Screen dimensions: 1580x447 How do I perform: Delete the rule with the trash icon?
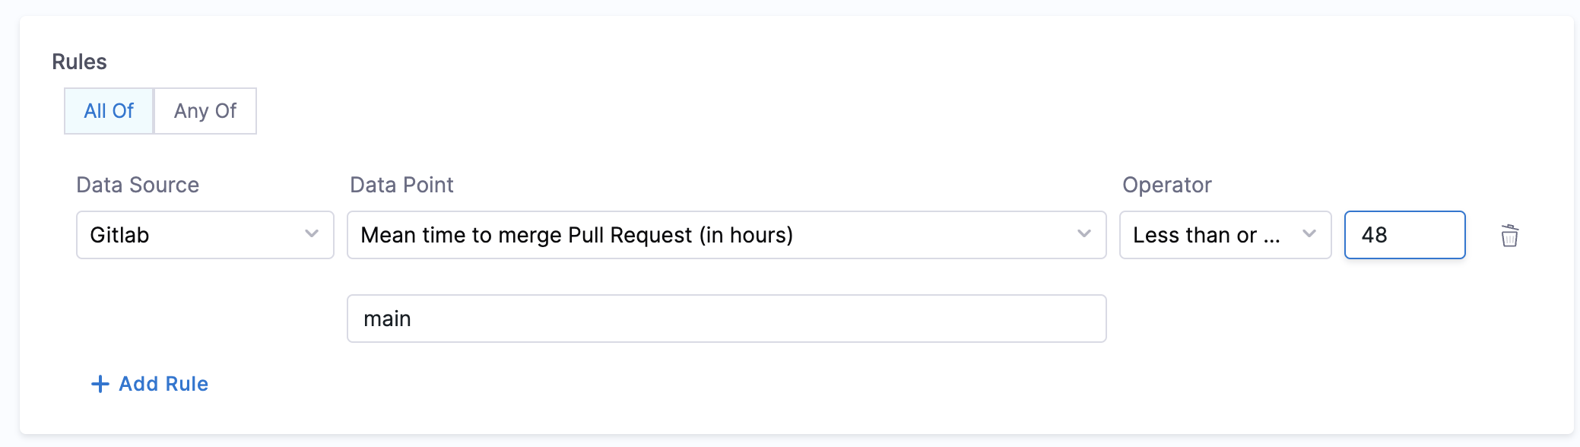pos(1509,236)
